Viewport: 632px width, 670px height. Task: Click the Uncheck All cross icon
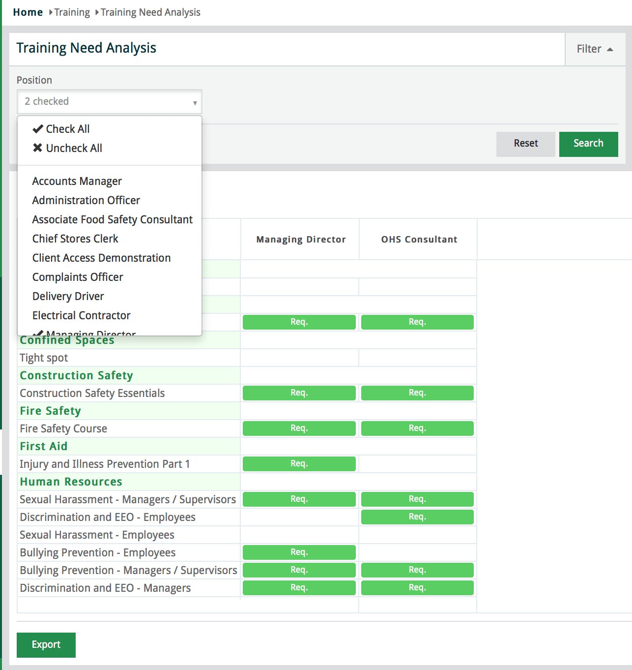pyautogui.click(x=38, y=148)
